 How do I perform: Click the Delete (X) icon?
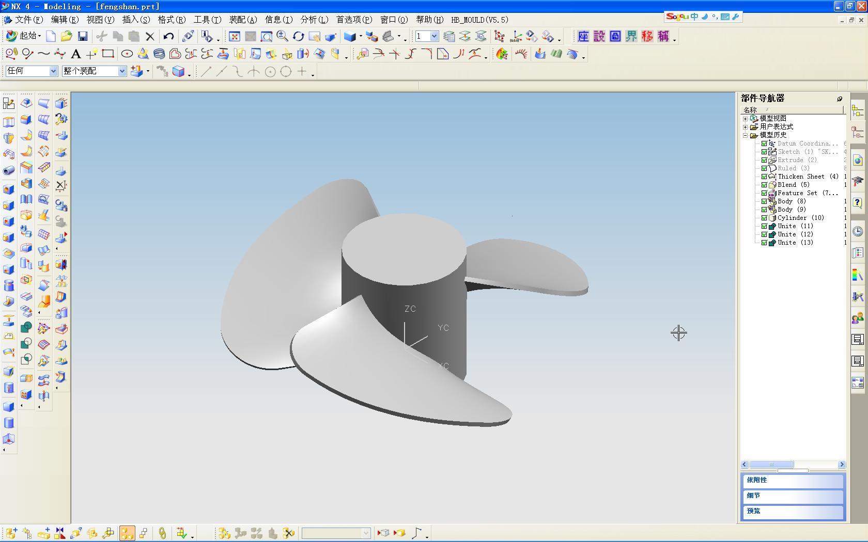(x=150, y=37)
